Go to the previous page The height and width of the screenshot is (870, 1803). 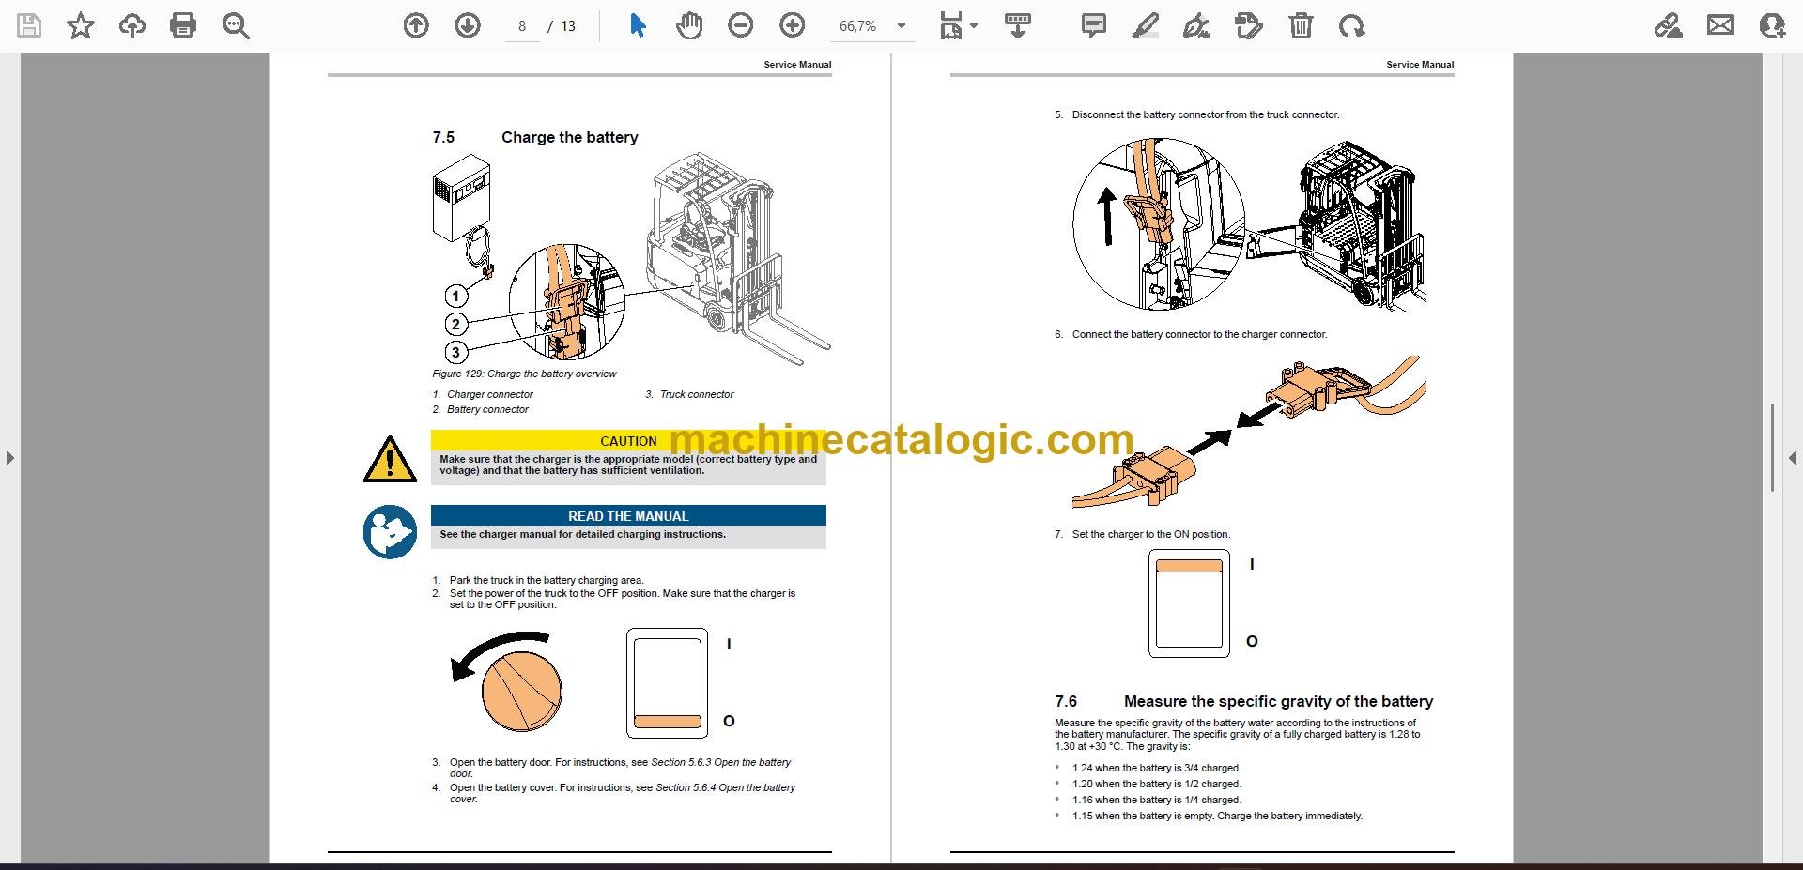[416, 26]
